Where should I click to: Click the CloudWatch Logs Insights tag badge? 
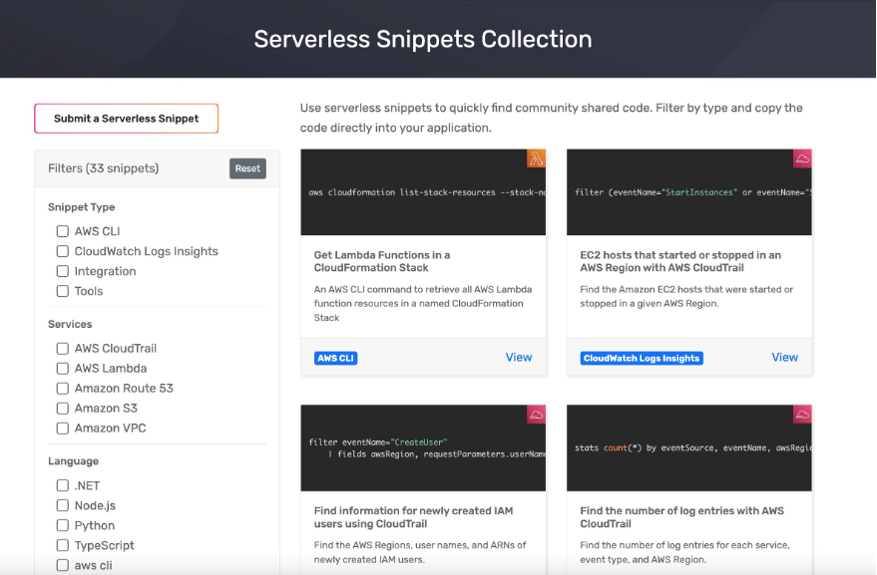tap(642, 358)
